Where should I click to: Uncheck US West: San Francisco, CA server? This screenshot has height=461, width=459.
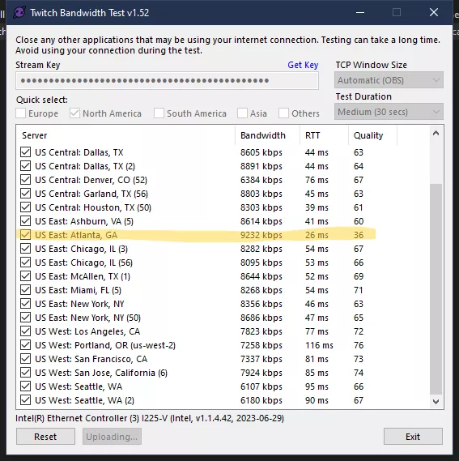click(x=26, y=359)
